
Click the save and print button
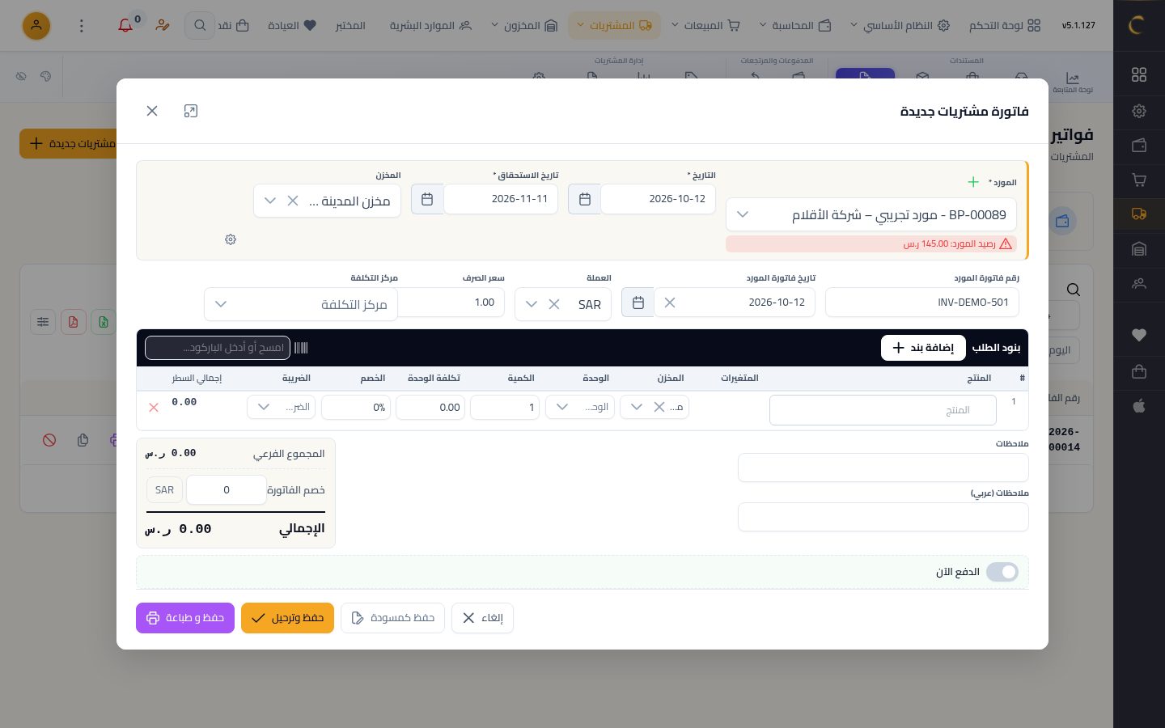pos(185,618)
